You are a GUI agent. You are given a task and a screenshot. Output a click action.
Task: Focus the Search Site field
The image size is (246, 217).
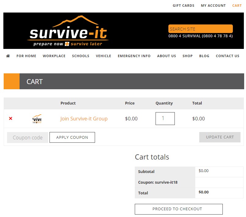[200, 29]
